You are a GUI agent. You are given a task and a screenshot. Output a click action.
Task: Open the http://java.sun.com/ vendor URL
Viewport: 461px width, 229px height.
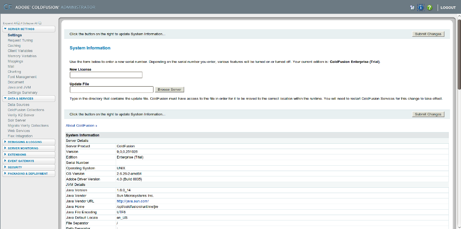click(133, 201)
